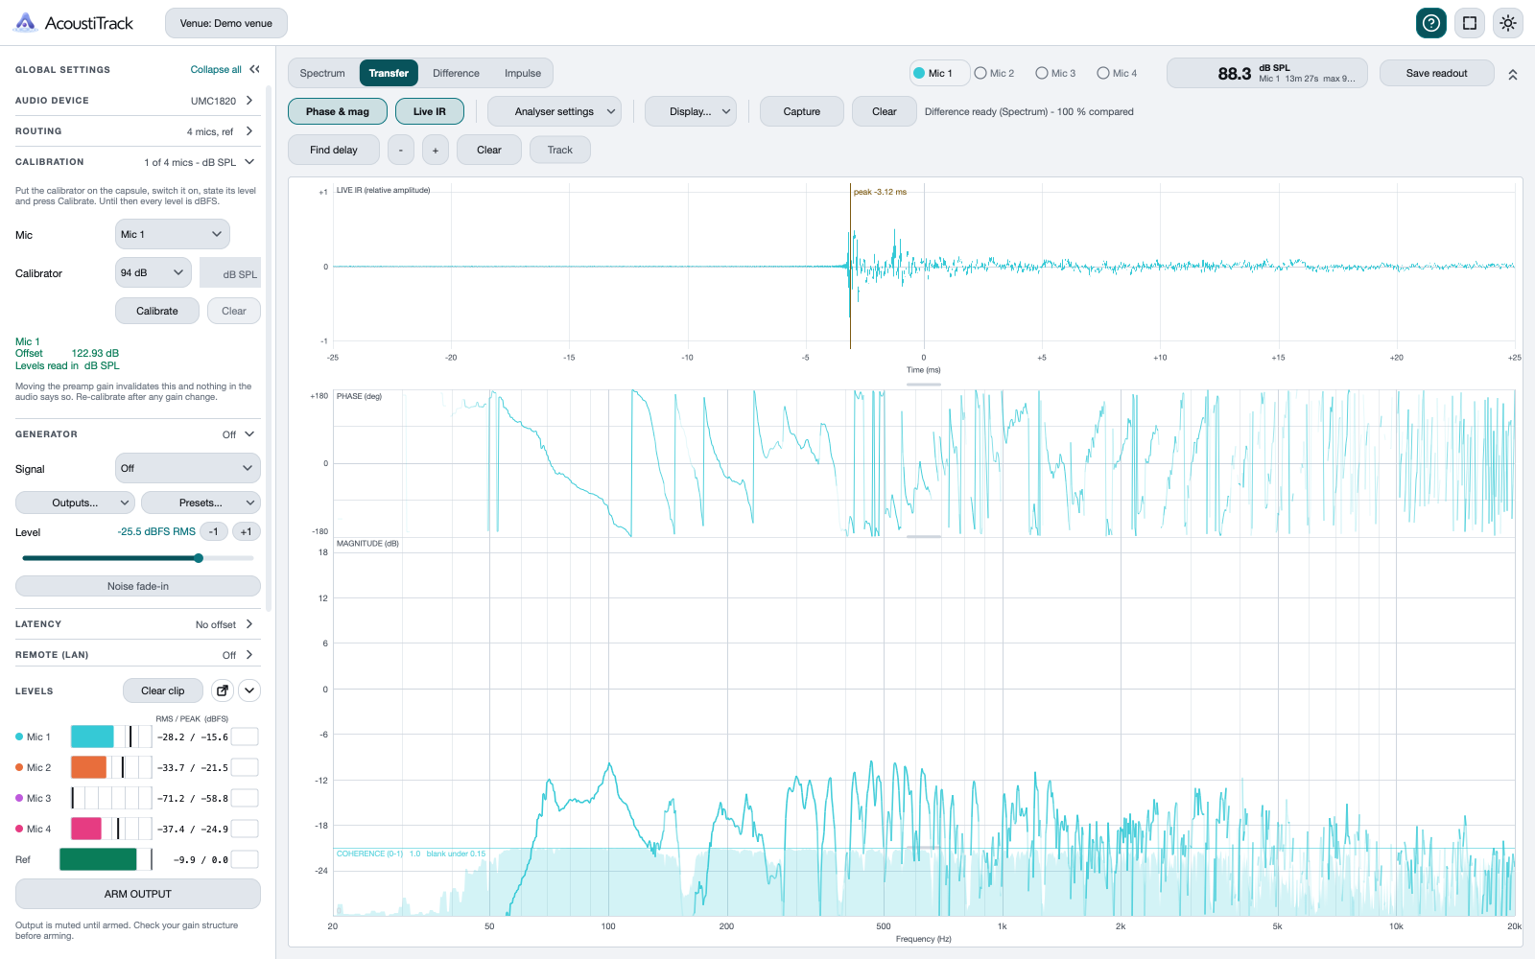This screenshot has height=959, width=1535.
Task: Click the divider handle below the phase plot
Action: pyautogui.click(x=924, y=537)
